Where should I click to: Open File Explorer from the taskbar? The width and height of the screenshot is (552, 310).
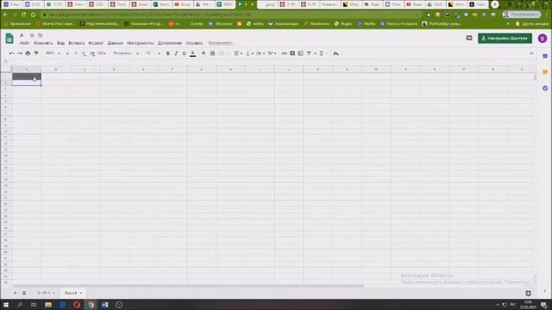[48, 305]
